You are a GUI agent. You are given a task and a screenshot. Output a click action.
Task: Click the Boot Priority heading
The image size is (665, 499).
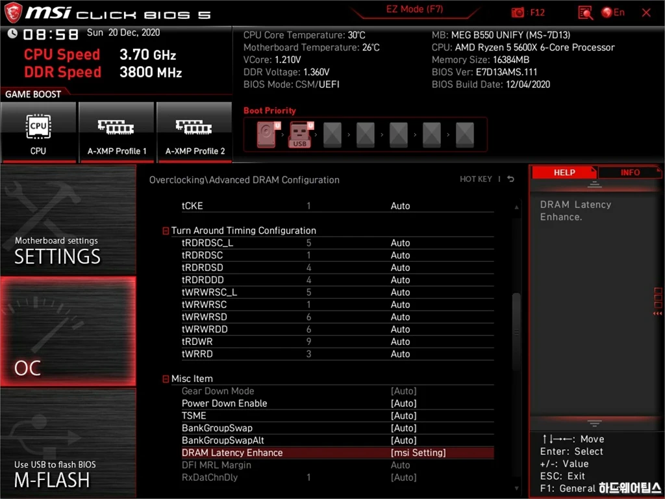[270, 110]
